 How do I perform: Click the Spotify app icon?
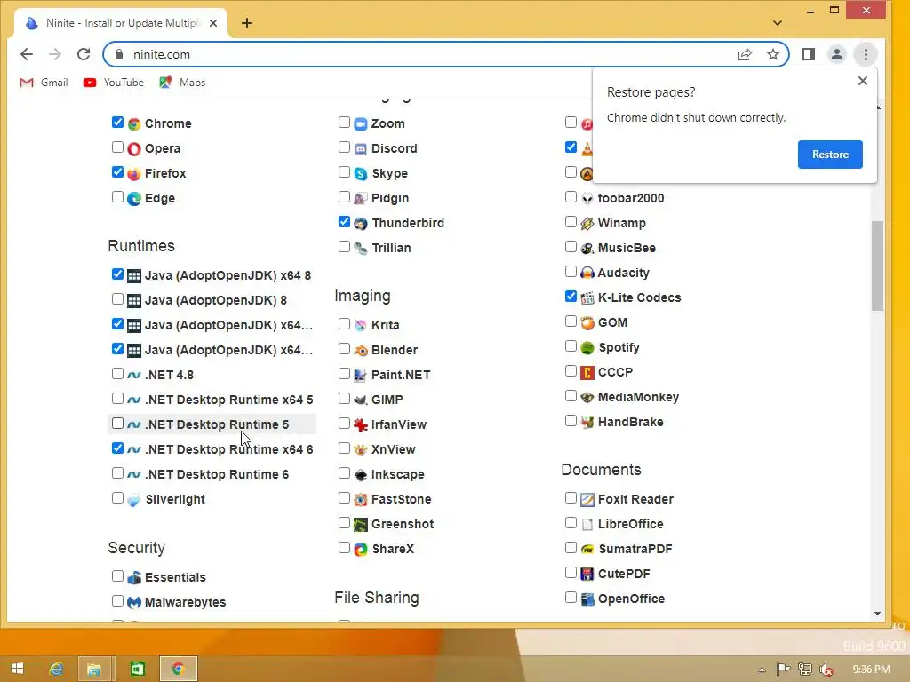[x=587, y=348]
